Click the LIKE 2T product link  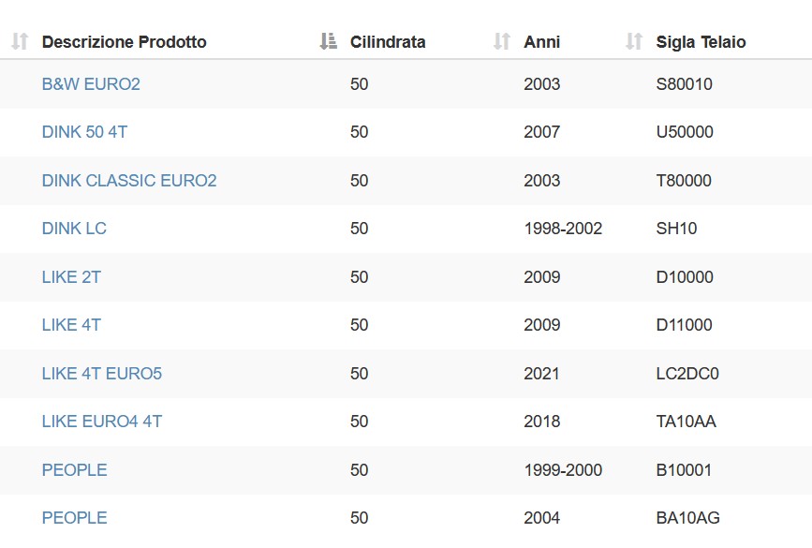tap(71, 277)
